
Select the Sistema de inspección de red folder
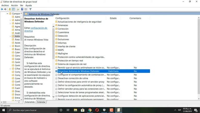click(71, 64)
